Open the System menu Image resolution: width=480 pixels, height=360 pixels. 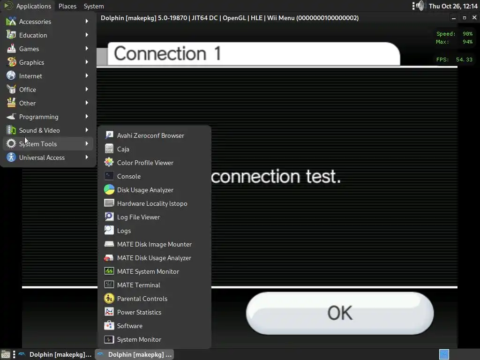click(94, 6)
